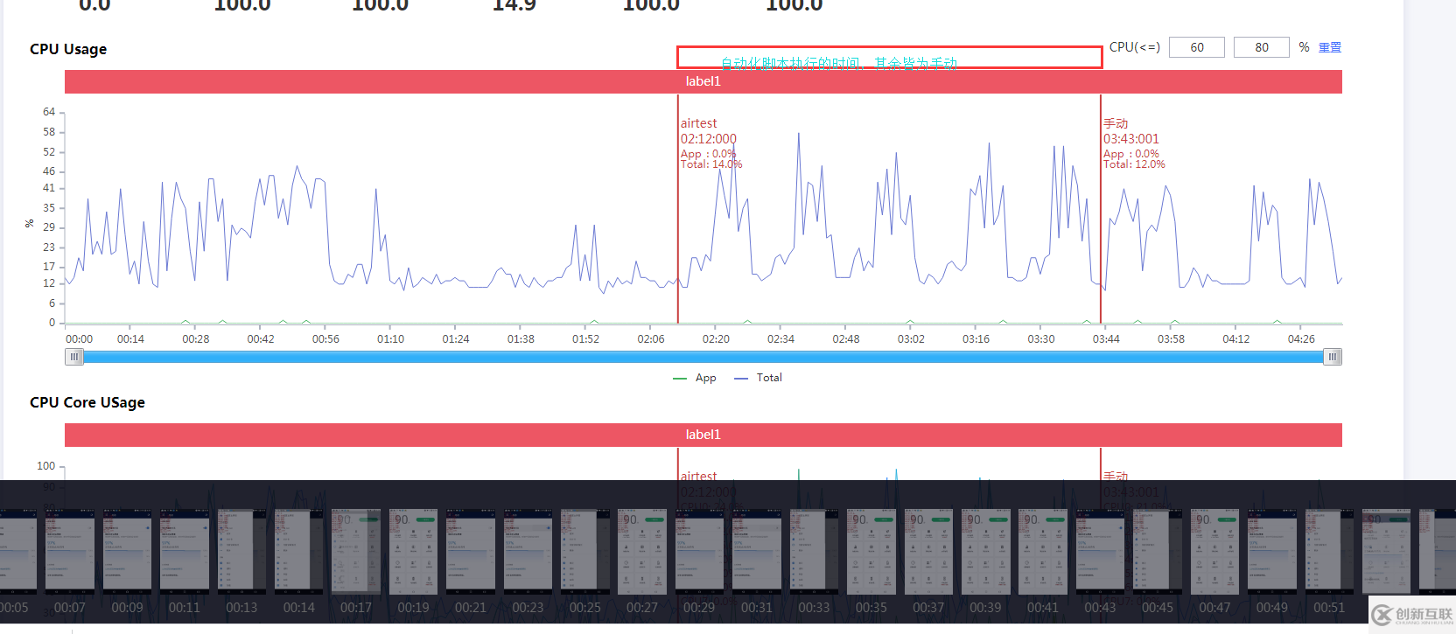
Task: Click the CPU Usage section title
Action: 68,49
